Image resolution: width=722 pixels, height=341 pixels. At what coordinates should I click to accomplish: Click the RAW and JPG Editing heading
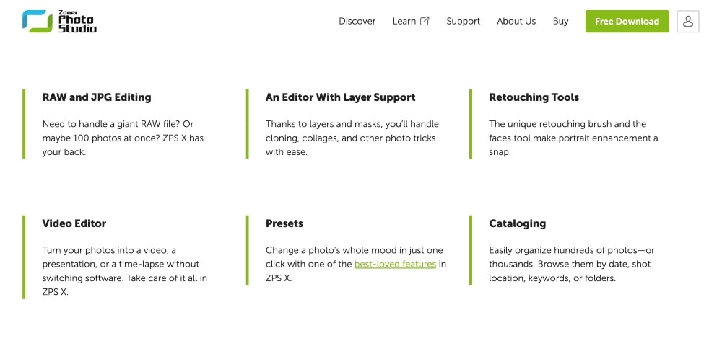97,97
